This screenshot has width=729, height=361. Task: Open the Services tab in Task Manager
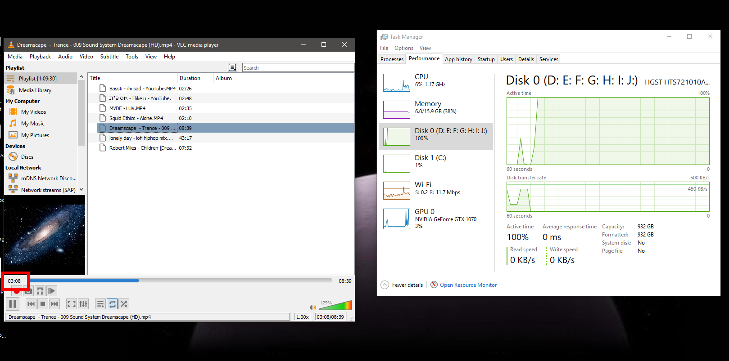tap(548, 59)
